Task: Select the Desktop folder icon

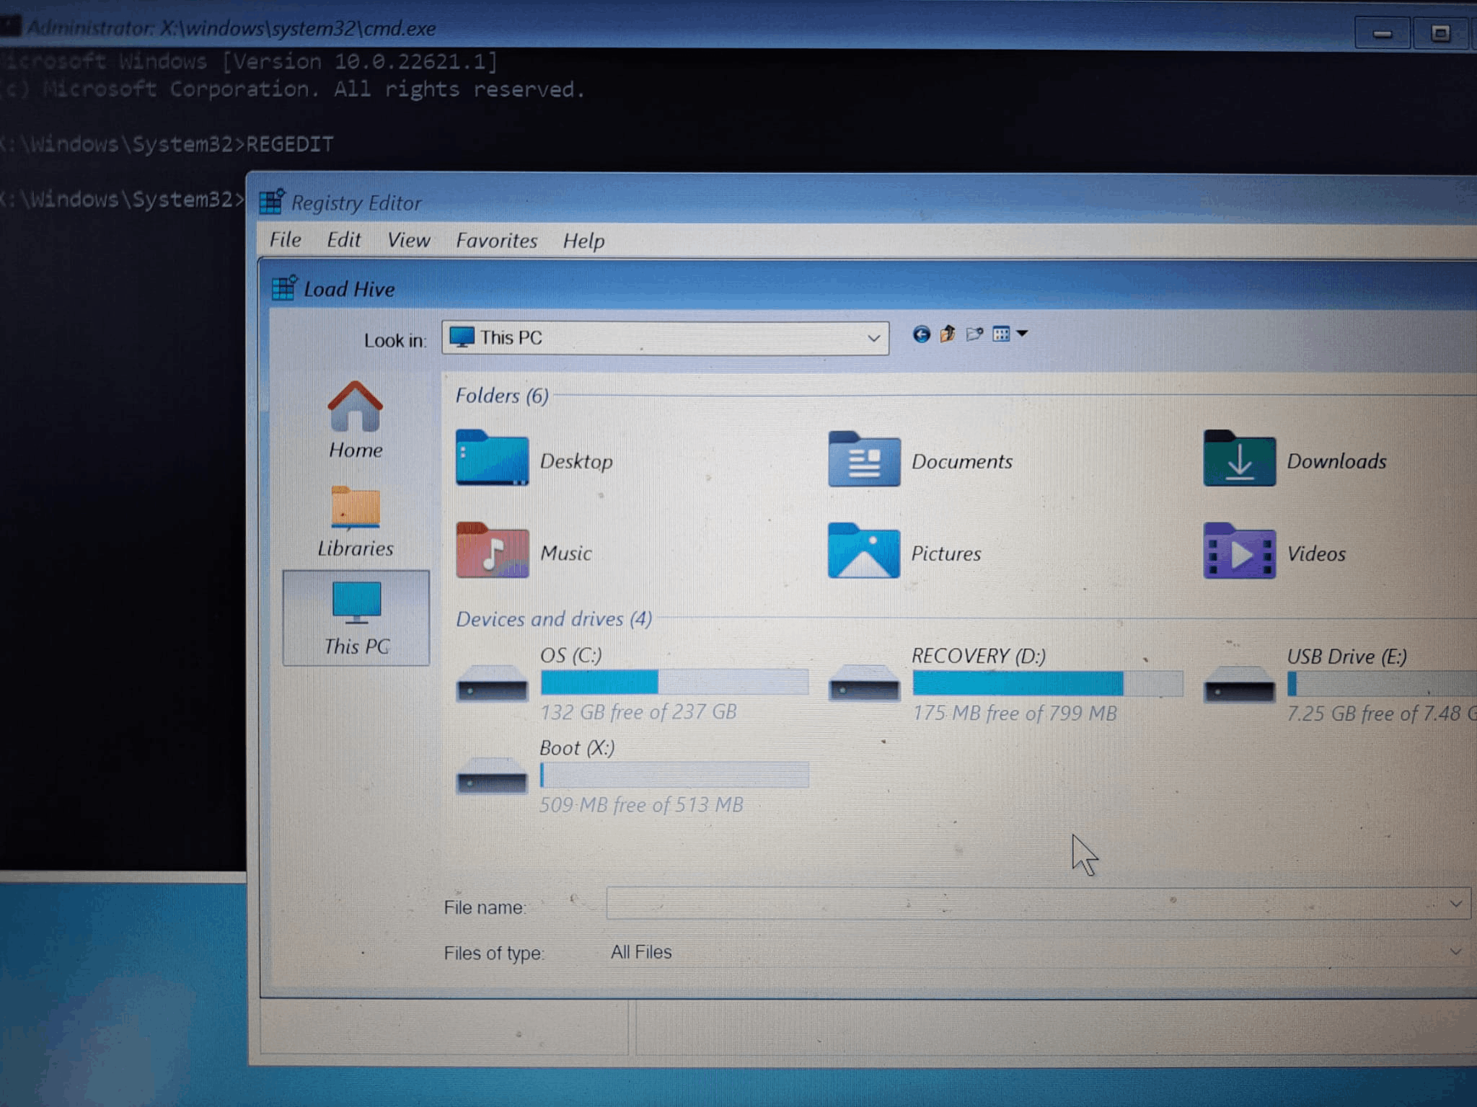Action: [492, 458]
